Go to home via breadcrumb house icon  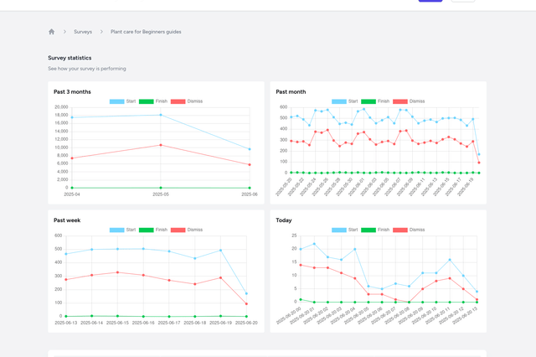[x=52, y=32]
